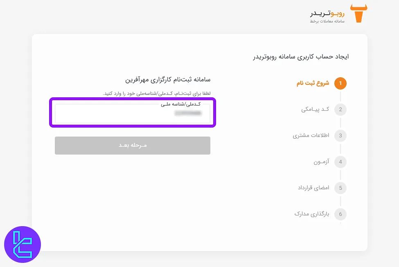This screenshot has height=267, width=399.
Task: Select the active شروع ثبت نام step label
Action: [x=313, y=83]
